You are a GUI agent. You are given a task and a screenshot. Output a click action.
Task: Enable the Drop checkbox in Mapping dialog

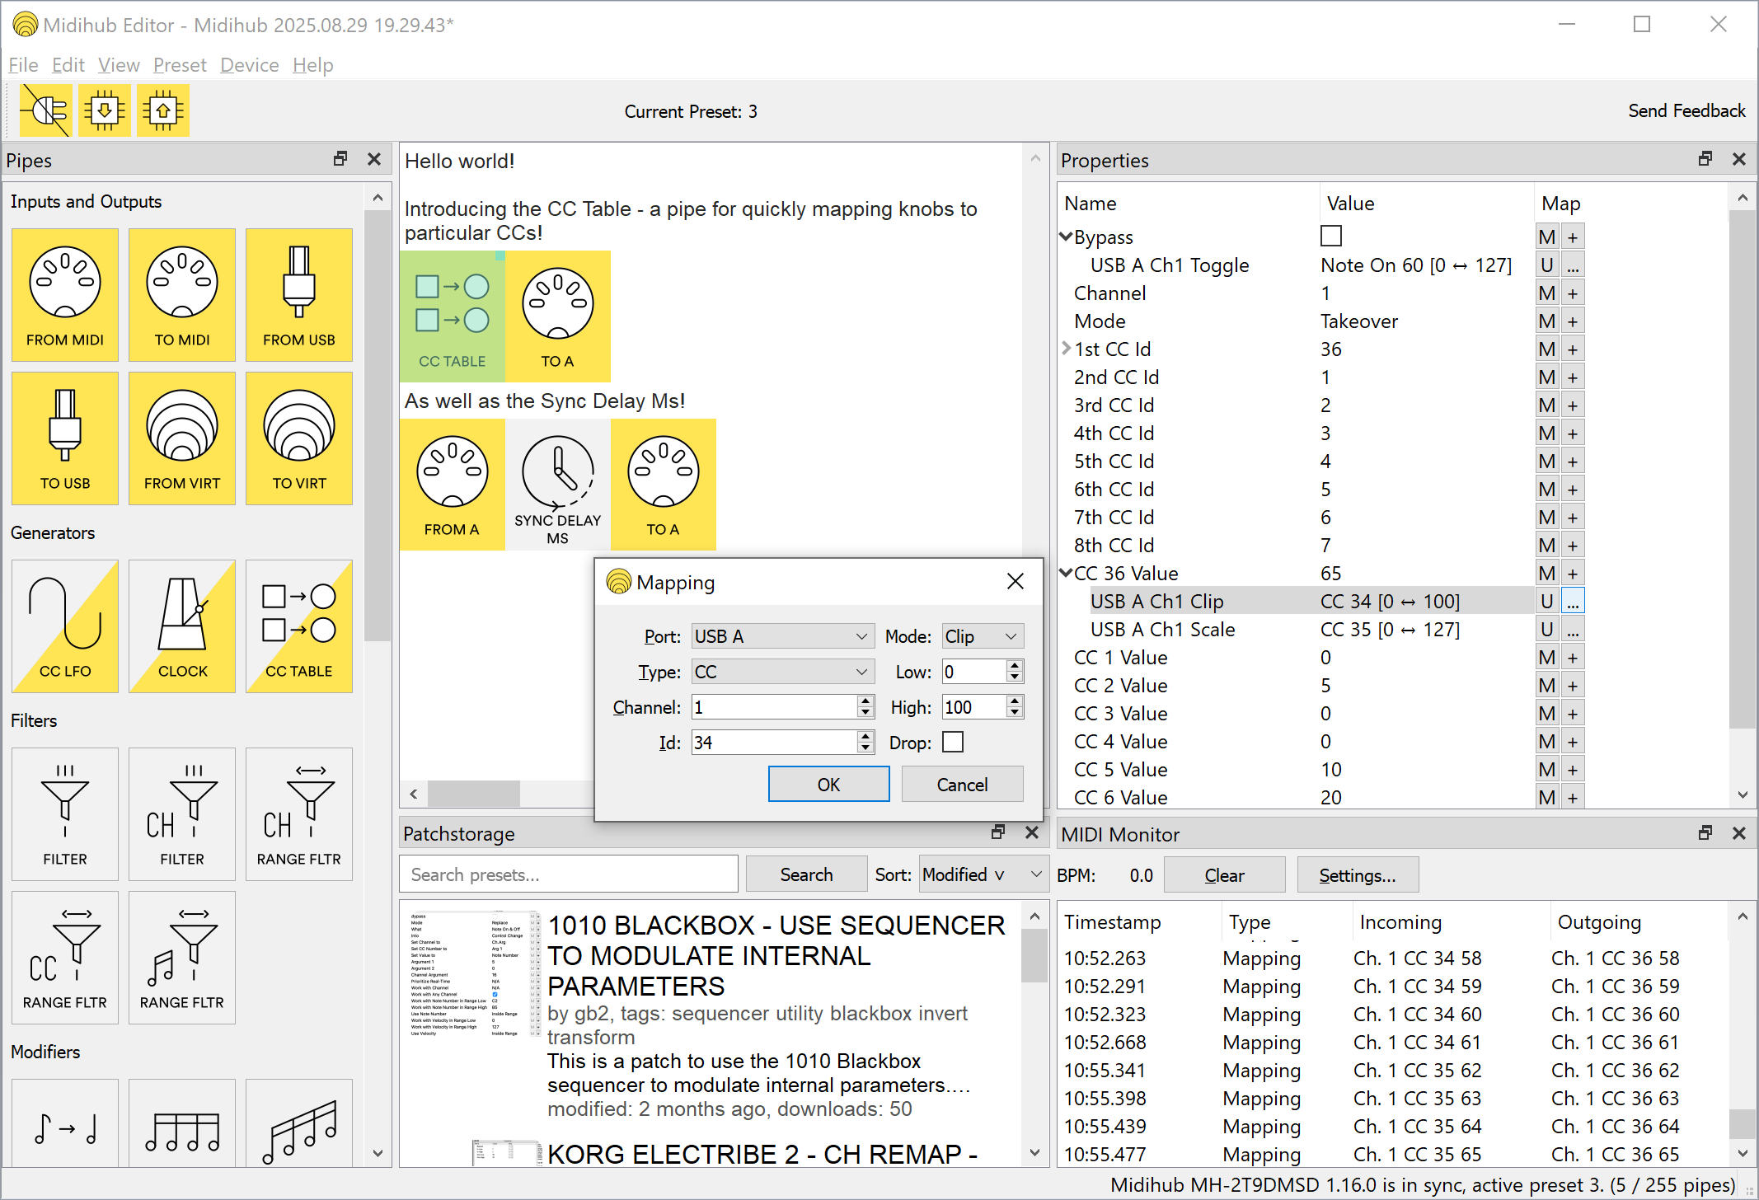[x=953, y=743]
